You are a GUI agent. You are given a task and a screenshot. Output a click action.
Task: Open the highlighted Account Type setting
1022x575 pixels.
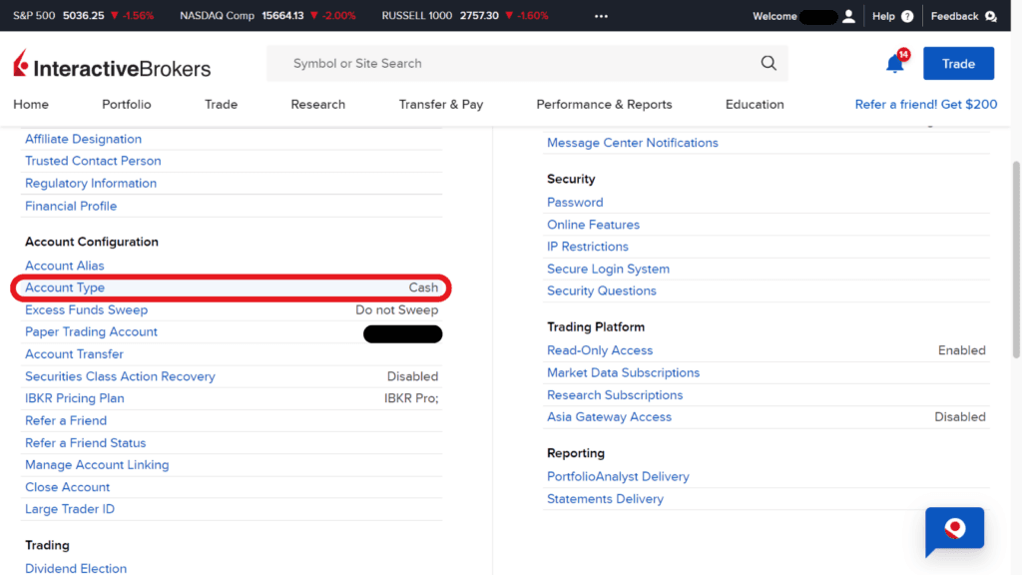point(64,287)
